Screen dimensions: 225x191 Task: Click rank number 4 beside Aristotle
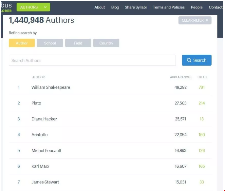pyautogui.click(x=19, y=135)
